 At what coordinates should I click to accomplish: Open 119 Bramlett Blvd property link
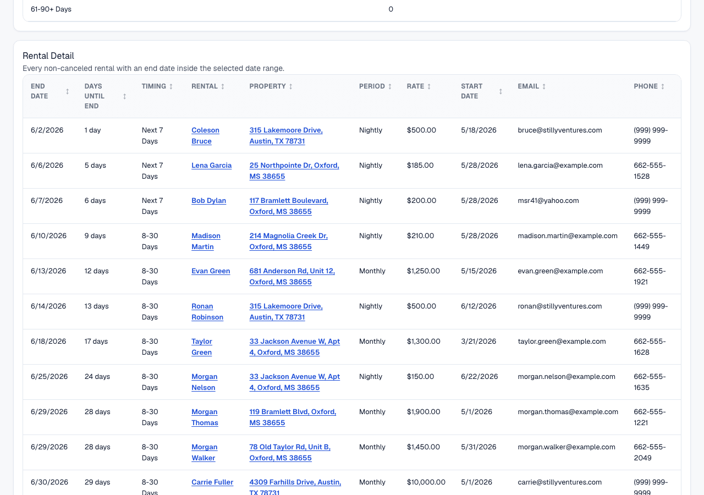click(x=293, y=417)
